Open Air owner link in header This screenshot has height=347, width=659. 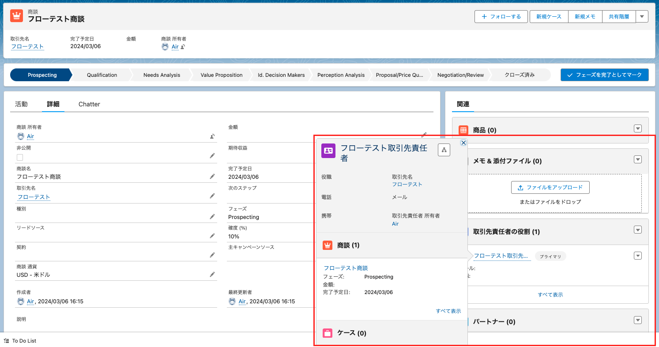coord(175,46)
